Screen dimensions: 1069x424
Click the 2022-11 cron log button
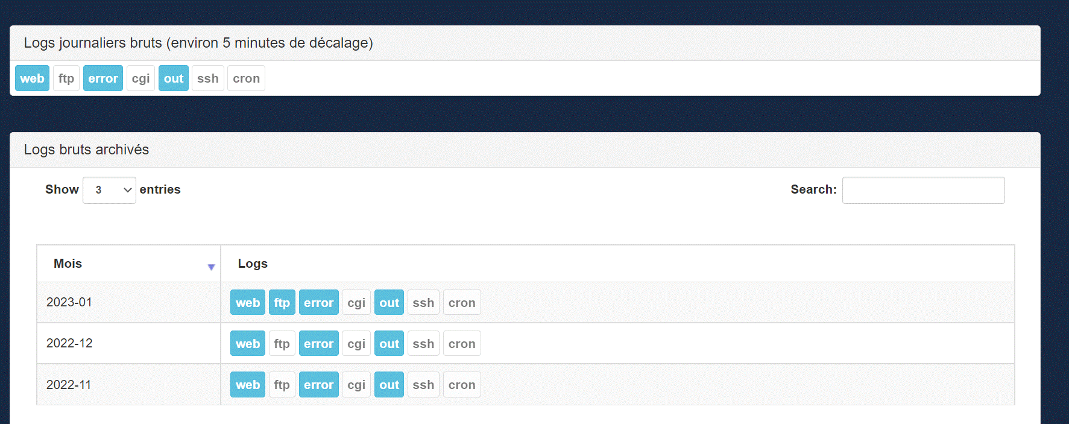(x=462, y=385)
